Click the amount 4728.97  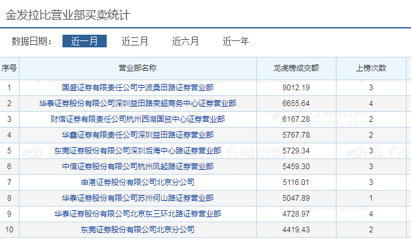pos(296,214)
